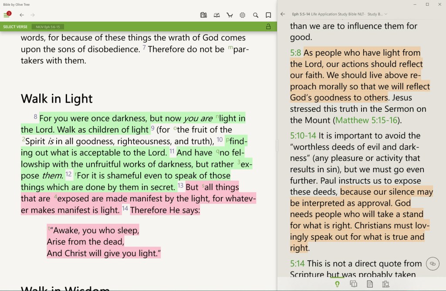Select the reading plan open-book icon
The width and height of the screenshot is (446, 291).
coord(216,15)
